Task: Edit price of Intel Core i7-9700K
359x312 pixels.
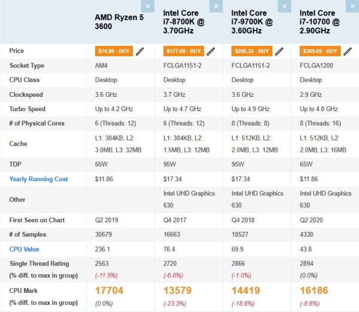Action: [x=279, y=51]
